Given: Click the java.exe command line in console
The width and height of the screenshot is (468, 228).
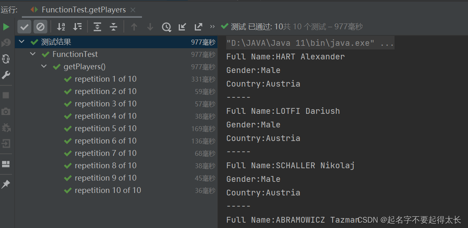Looking at the screenshot, I should coord(310,44).
